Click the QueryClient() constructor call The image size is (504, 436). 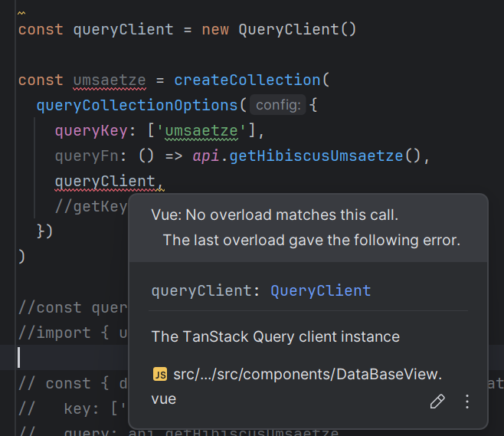(x=297, y=30)
